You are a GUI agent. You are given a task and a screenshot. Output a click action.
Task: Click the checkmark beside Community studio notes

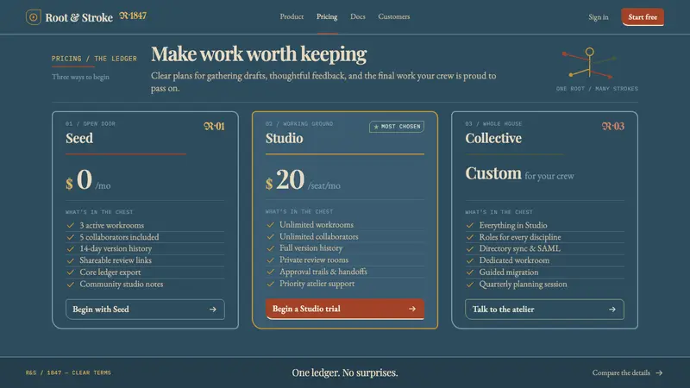[71, 285]
